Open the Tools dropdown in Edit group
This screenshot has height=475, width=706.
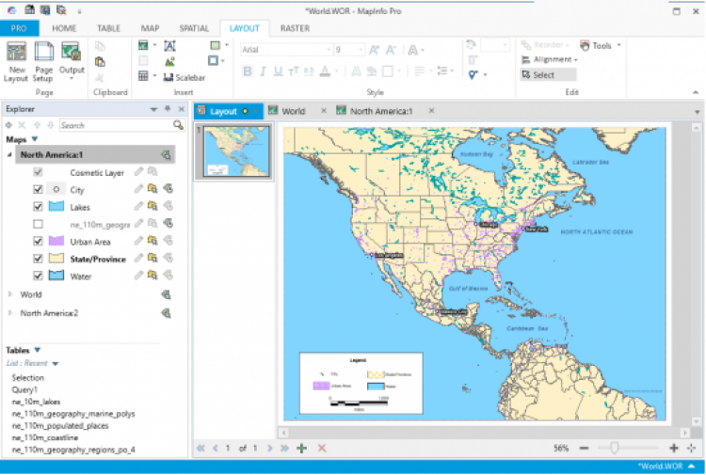pyautogui.click(x=601, y=45)
